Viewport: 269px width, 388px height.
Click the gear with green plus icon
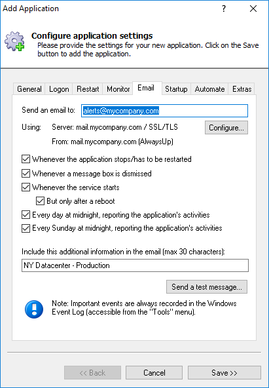[14, 41]
